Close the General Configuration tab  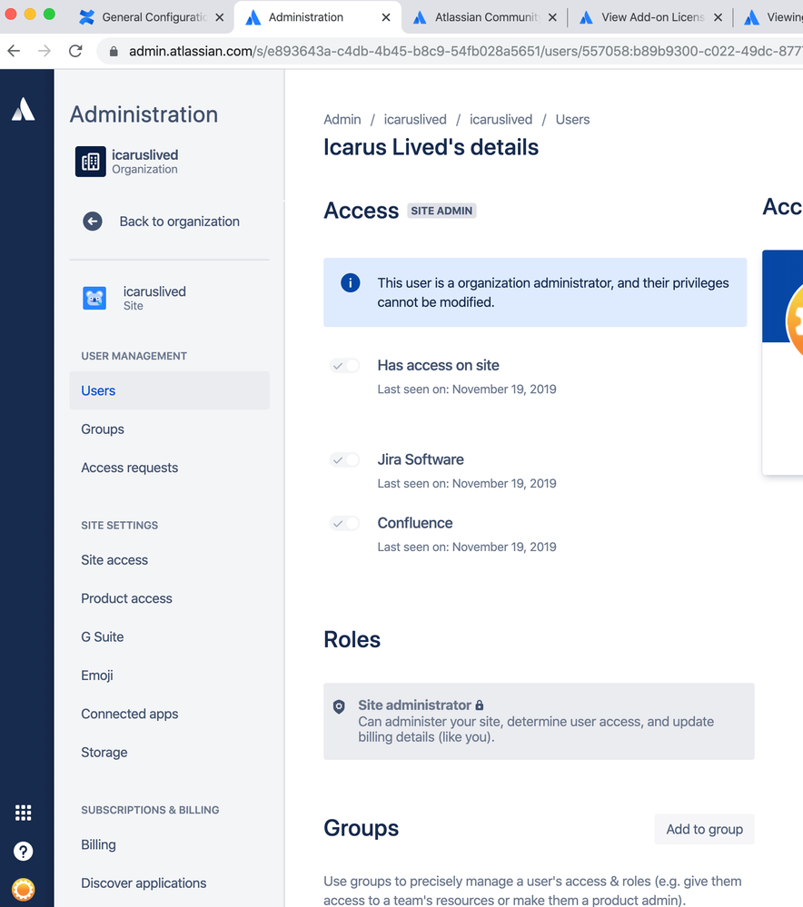pyautogui.click(x=220, y=17)
